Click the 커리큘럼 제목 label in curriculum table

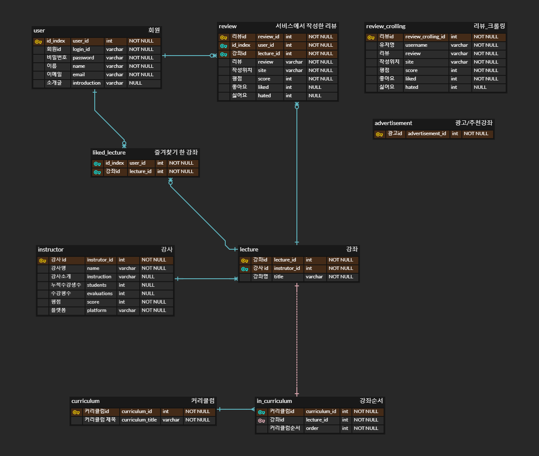click(100, 420)
